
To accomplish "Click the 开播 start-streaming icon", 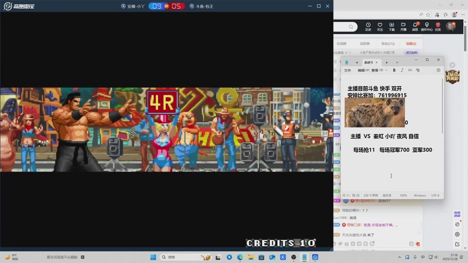I will pos(403,26).
